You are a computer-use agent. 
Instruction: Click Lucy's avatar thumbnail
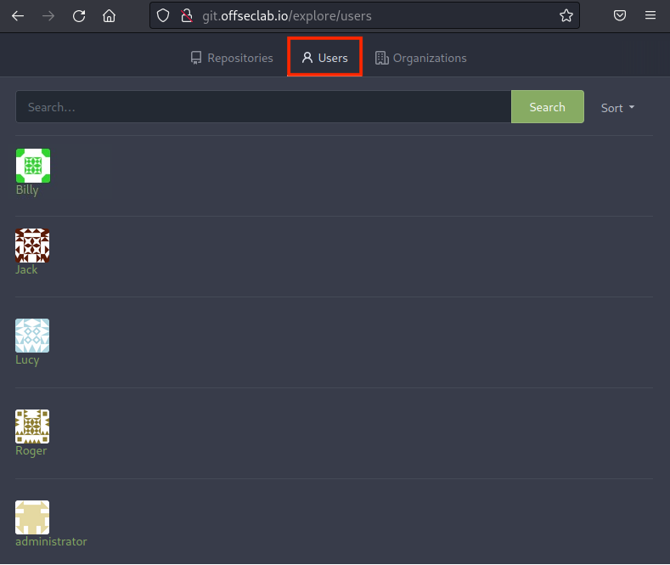(x=32, y=336)
